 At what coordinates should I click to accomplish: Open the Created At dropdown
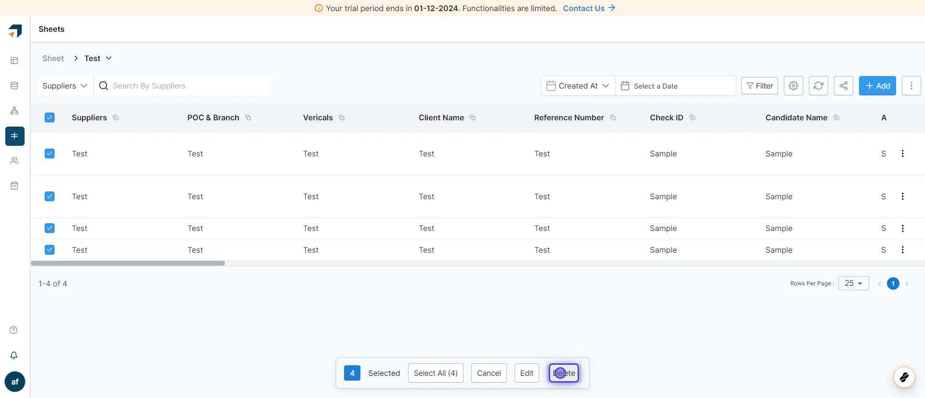click(578, 86)
